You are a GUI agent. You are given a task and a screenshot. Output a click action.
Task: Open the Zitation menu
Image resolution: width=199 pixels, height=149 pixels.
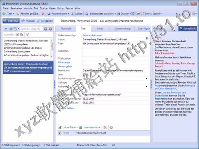click(x=44, y=8)
